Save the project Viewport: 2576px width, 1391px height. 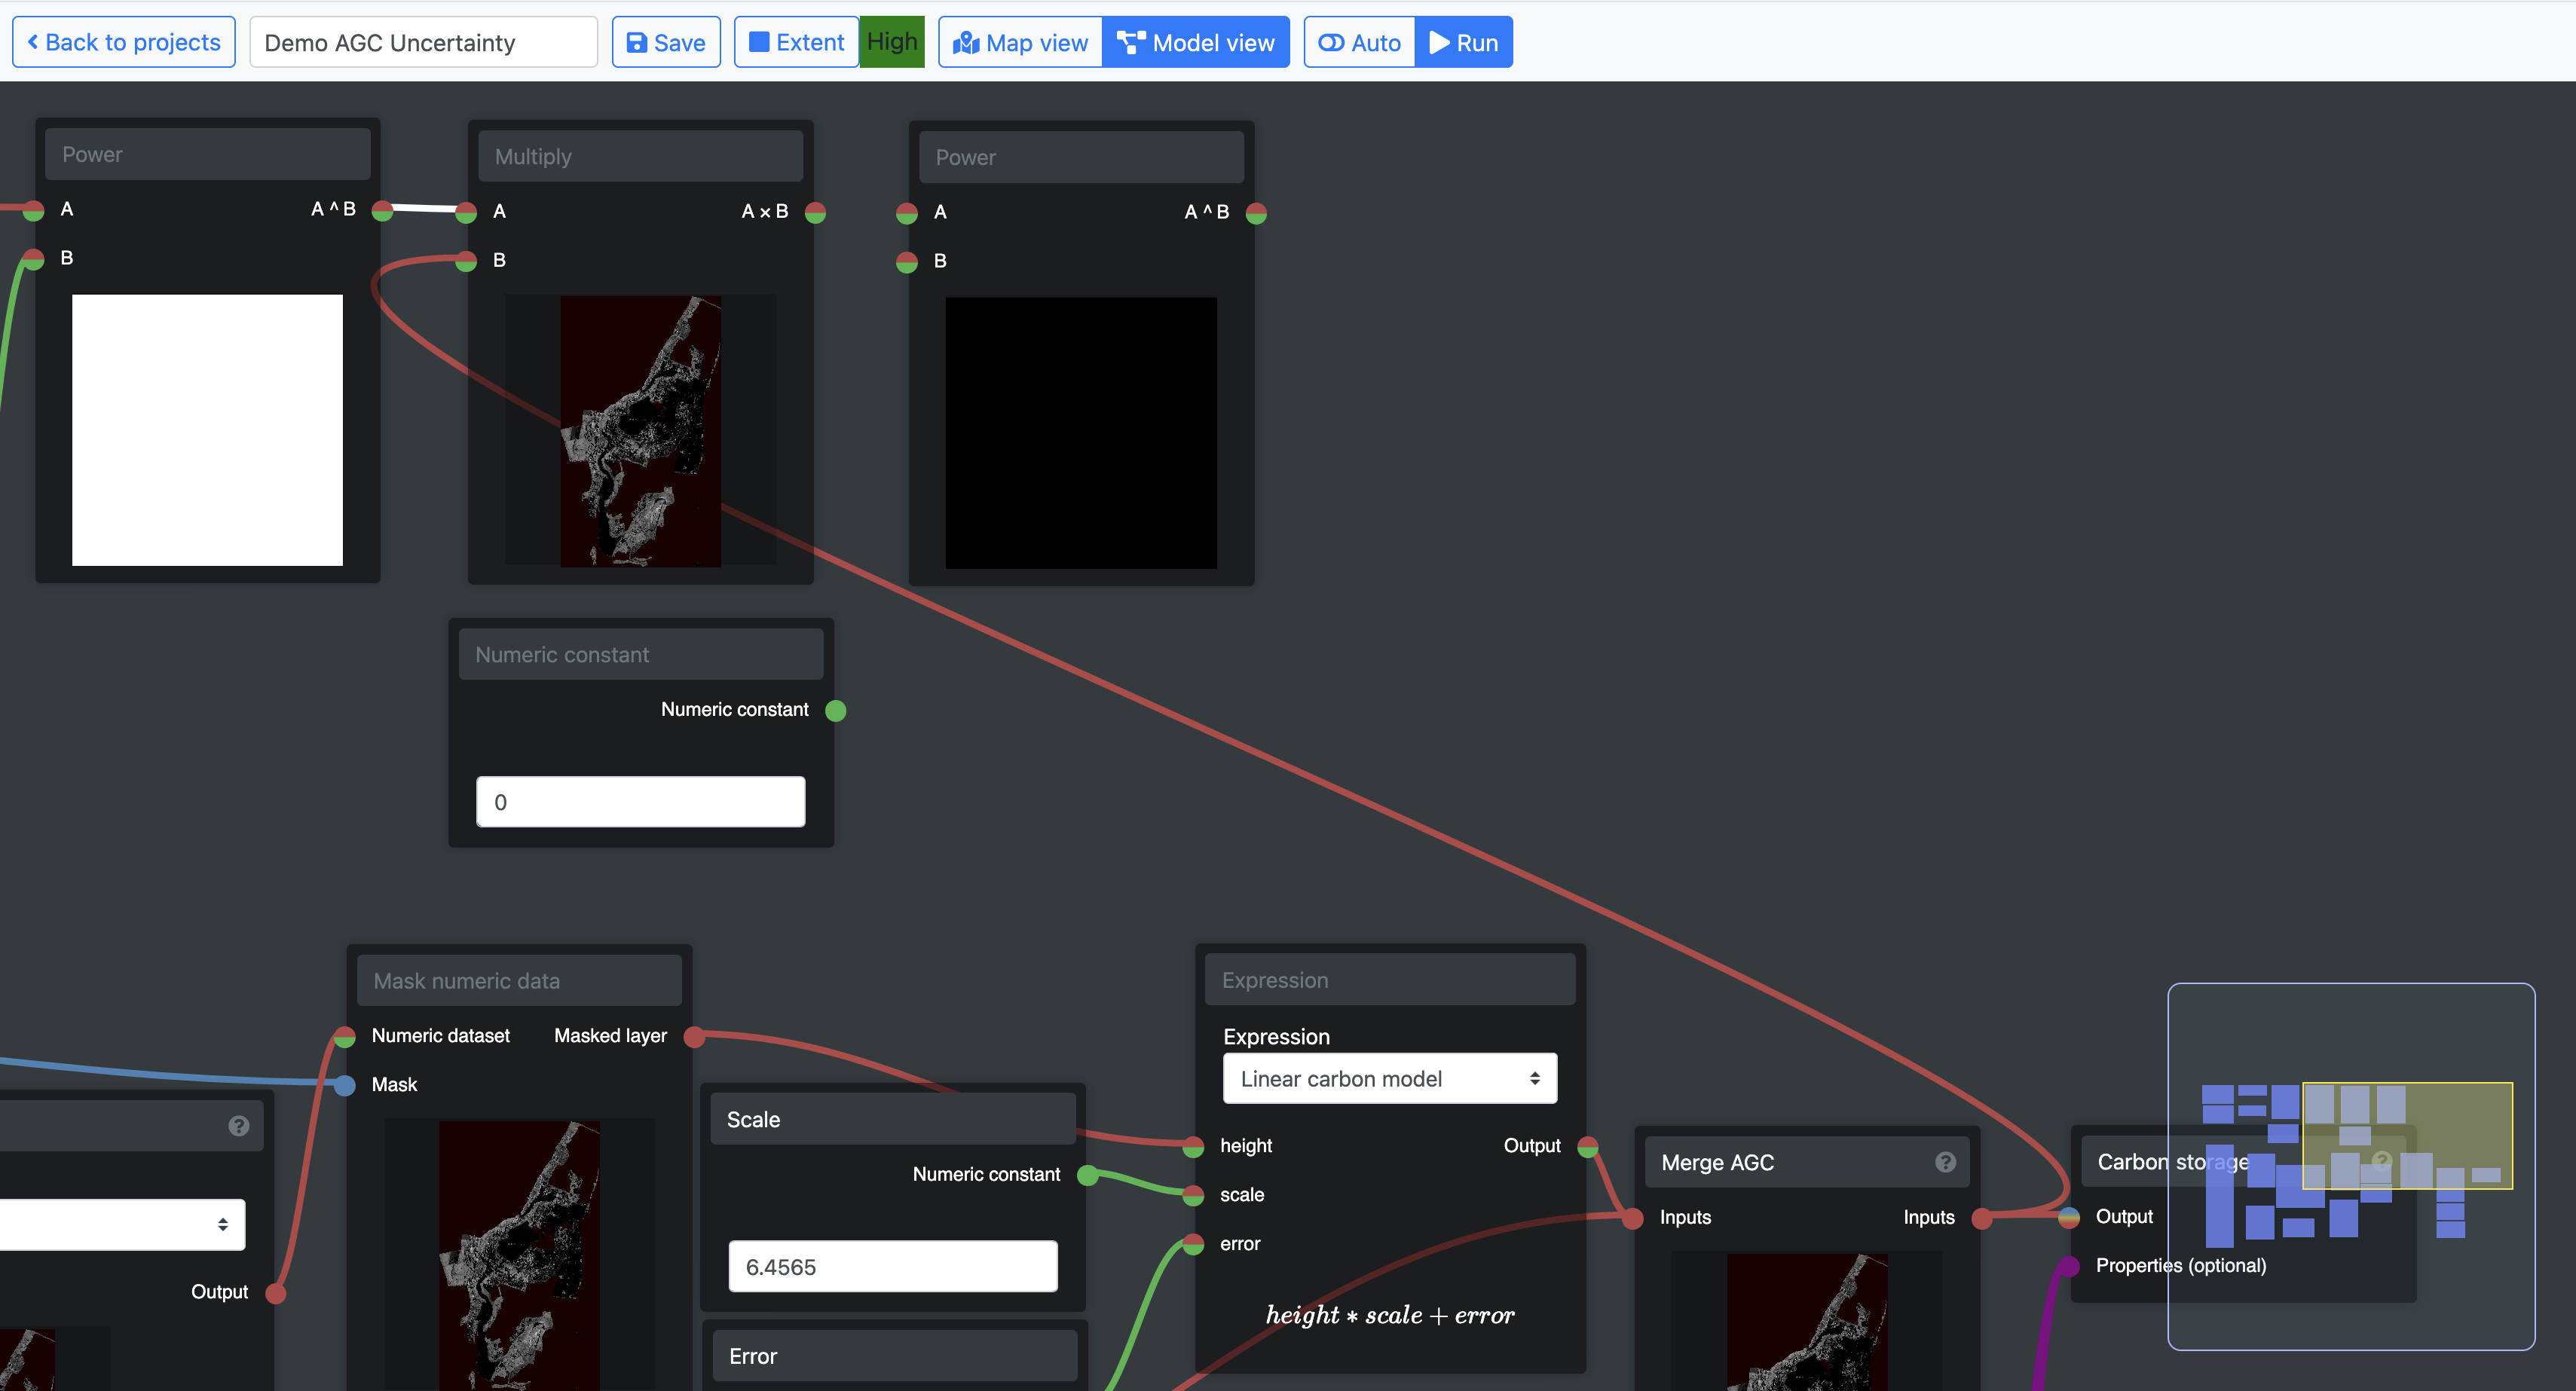pos(666,43)
